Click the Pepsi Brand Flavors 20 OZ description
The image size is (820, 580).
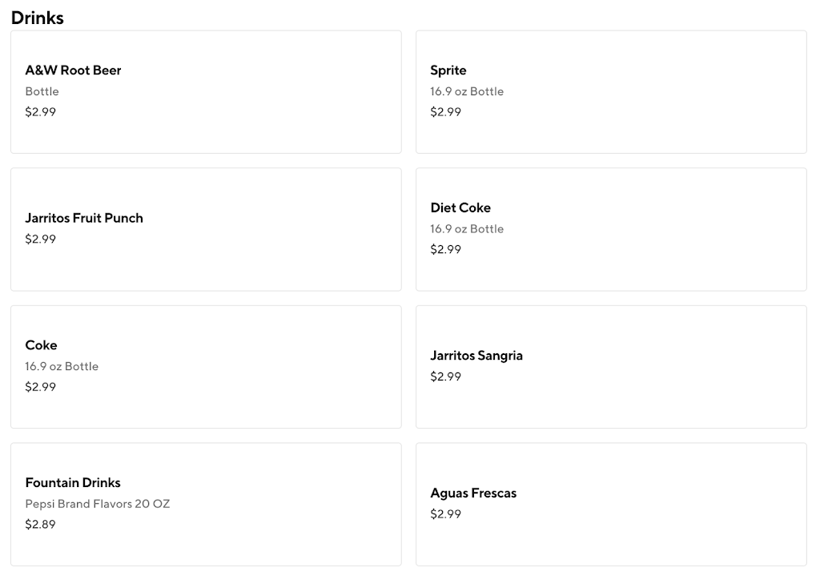pyautogui.click(x=98, y=504)
